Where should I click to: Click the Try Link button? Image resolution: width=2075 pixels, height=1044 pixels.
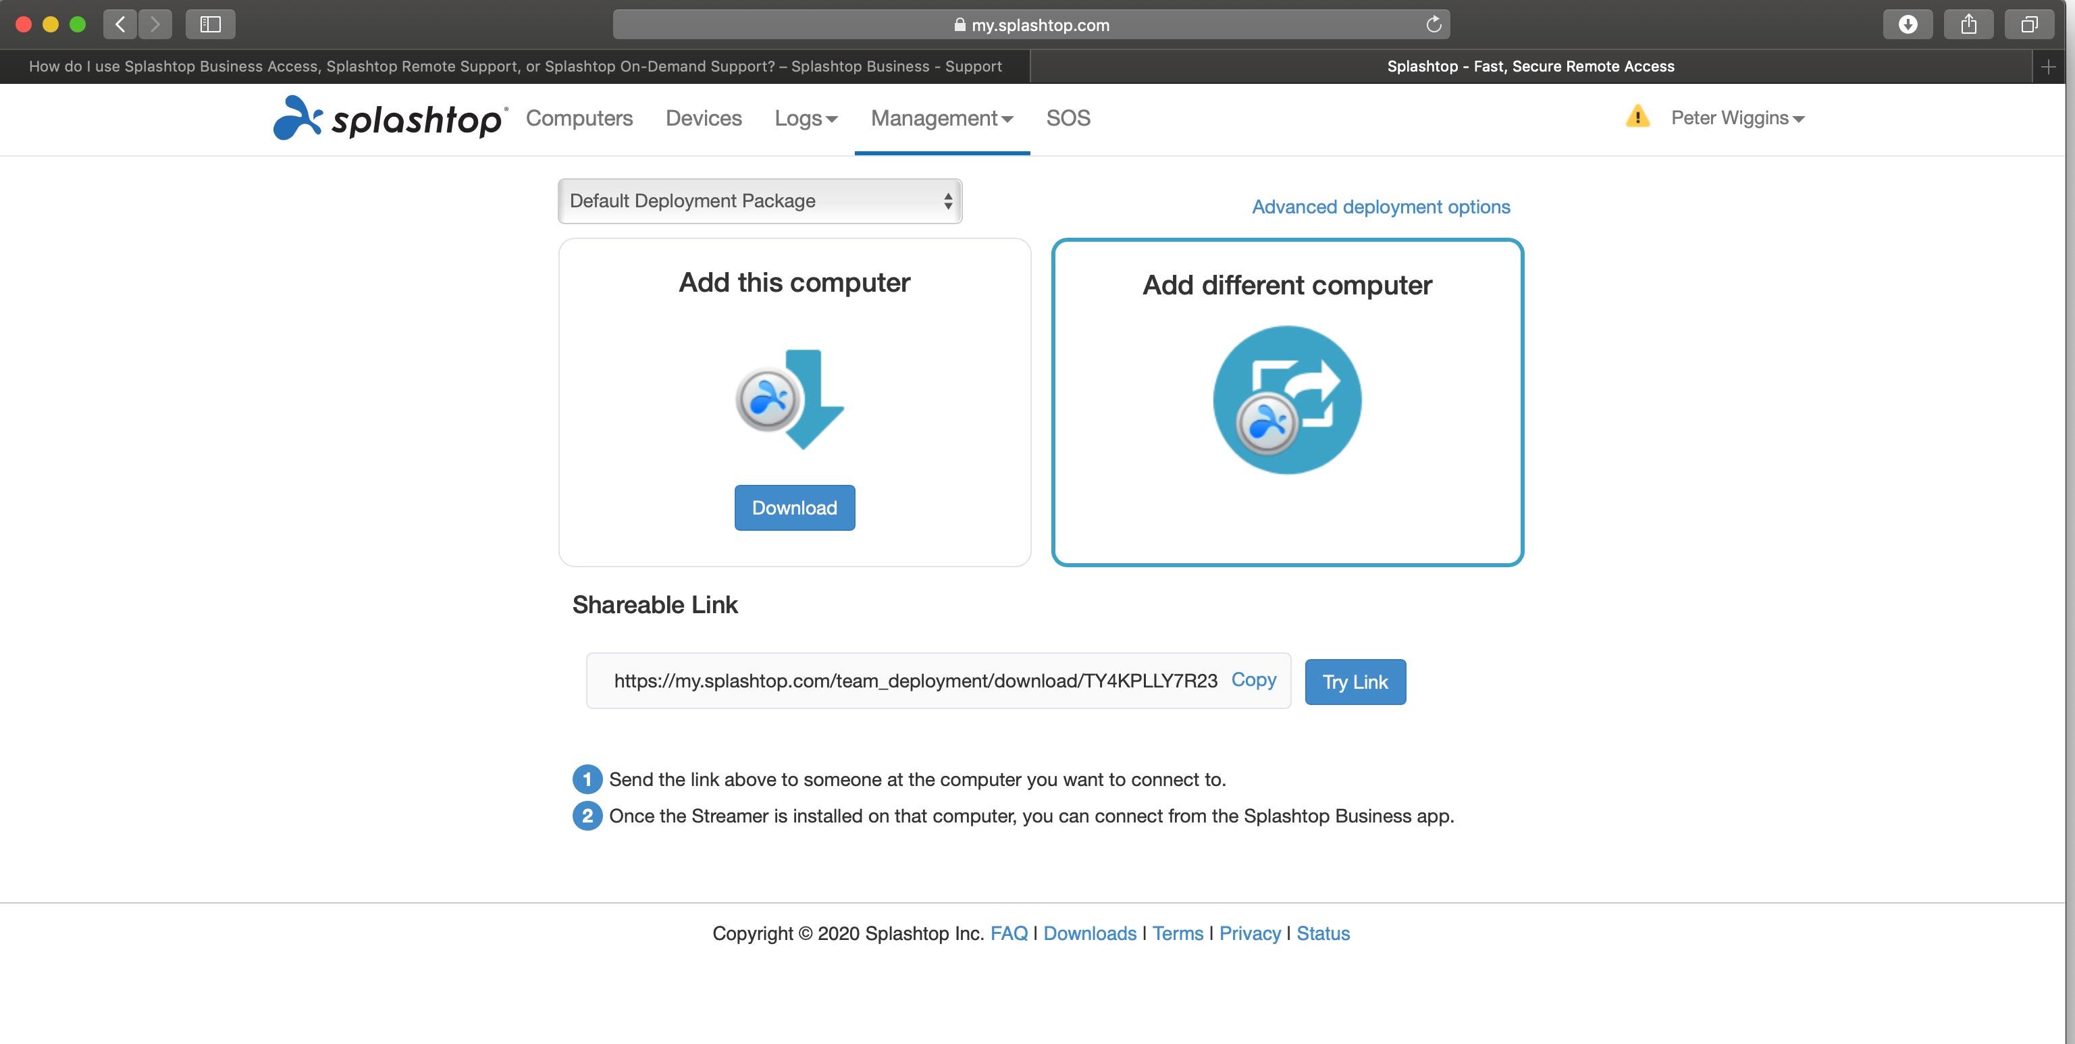[1355, 681]
